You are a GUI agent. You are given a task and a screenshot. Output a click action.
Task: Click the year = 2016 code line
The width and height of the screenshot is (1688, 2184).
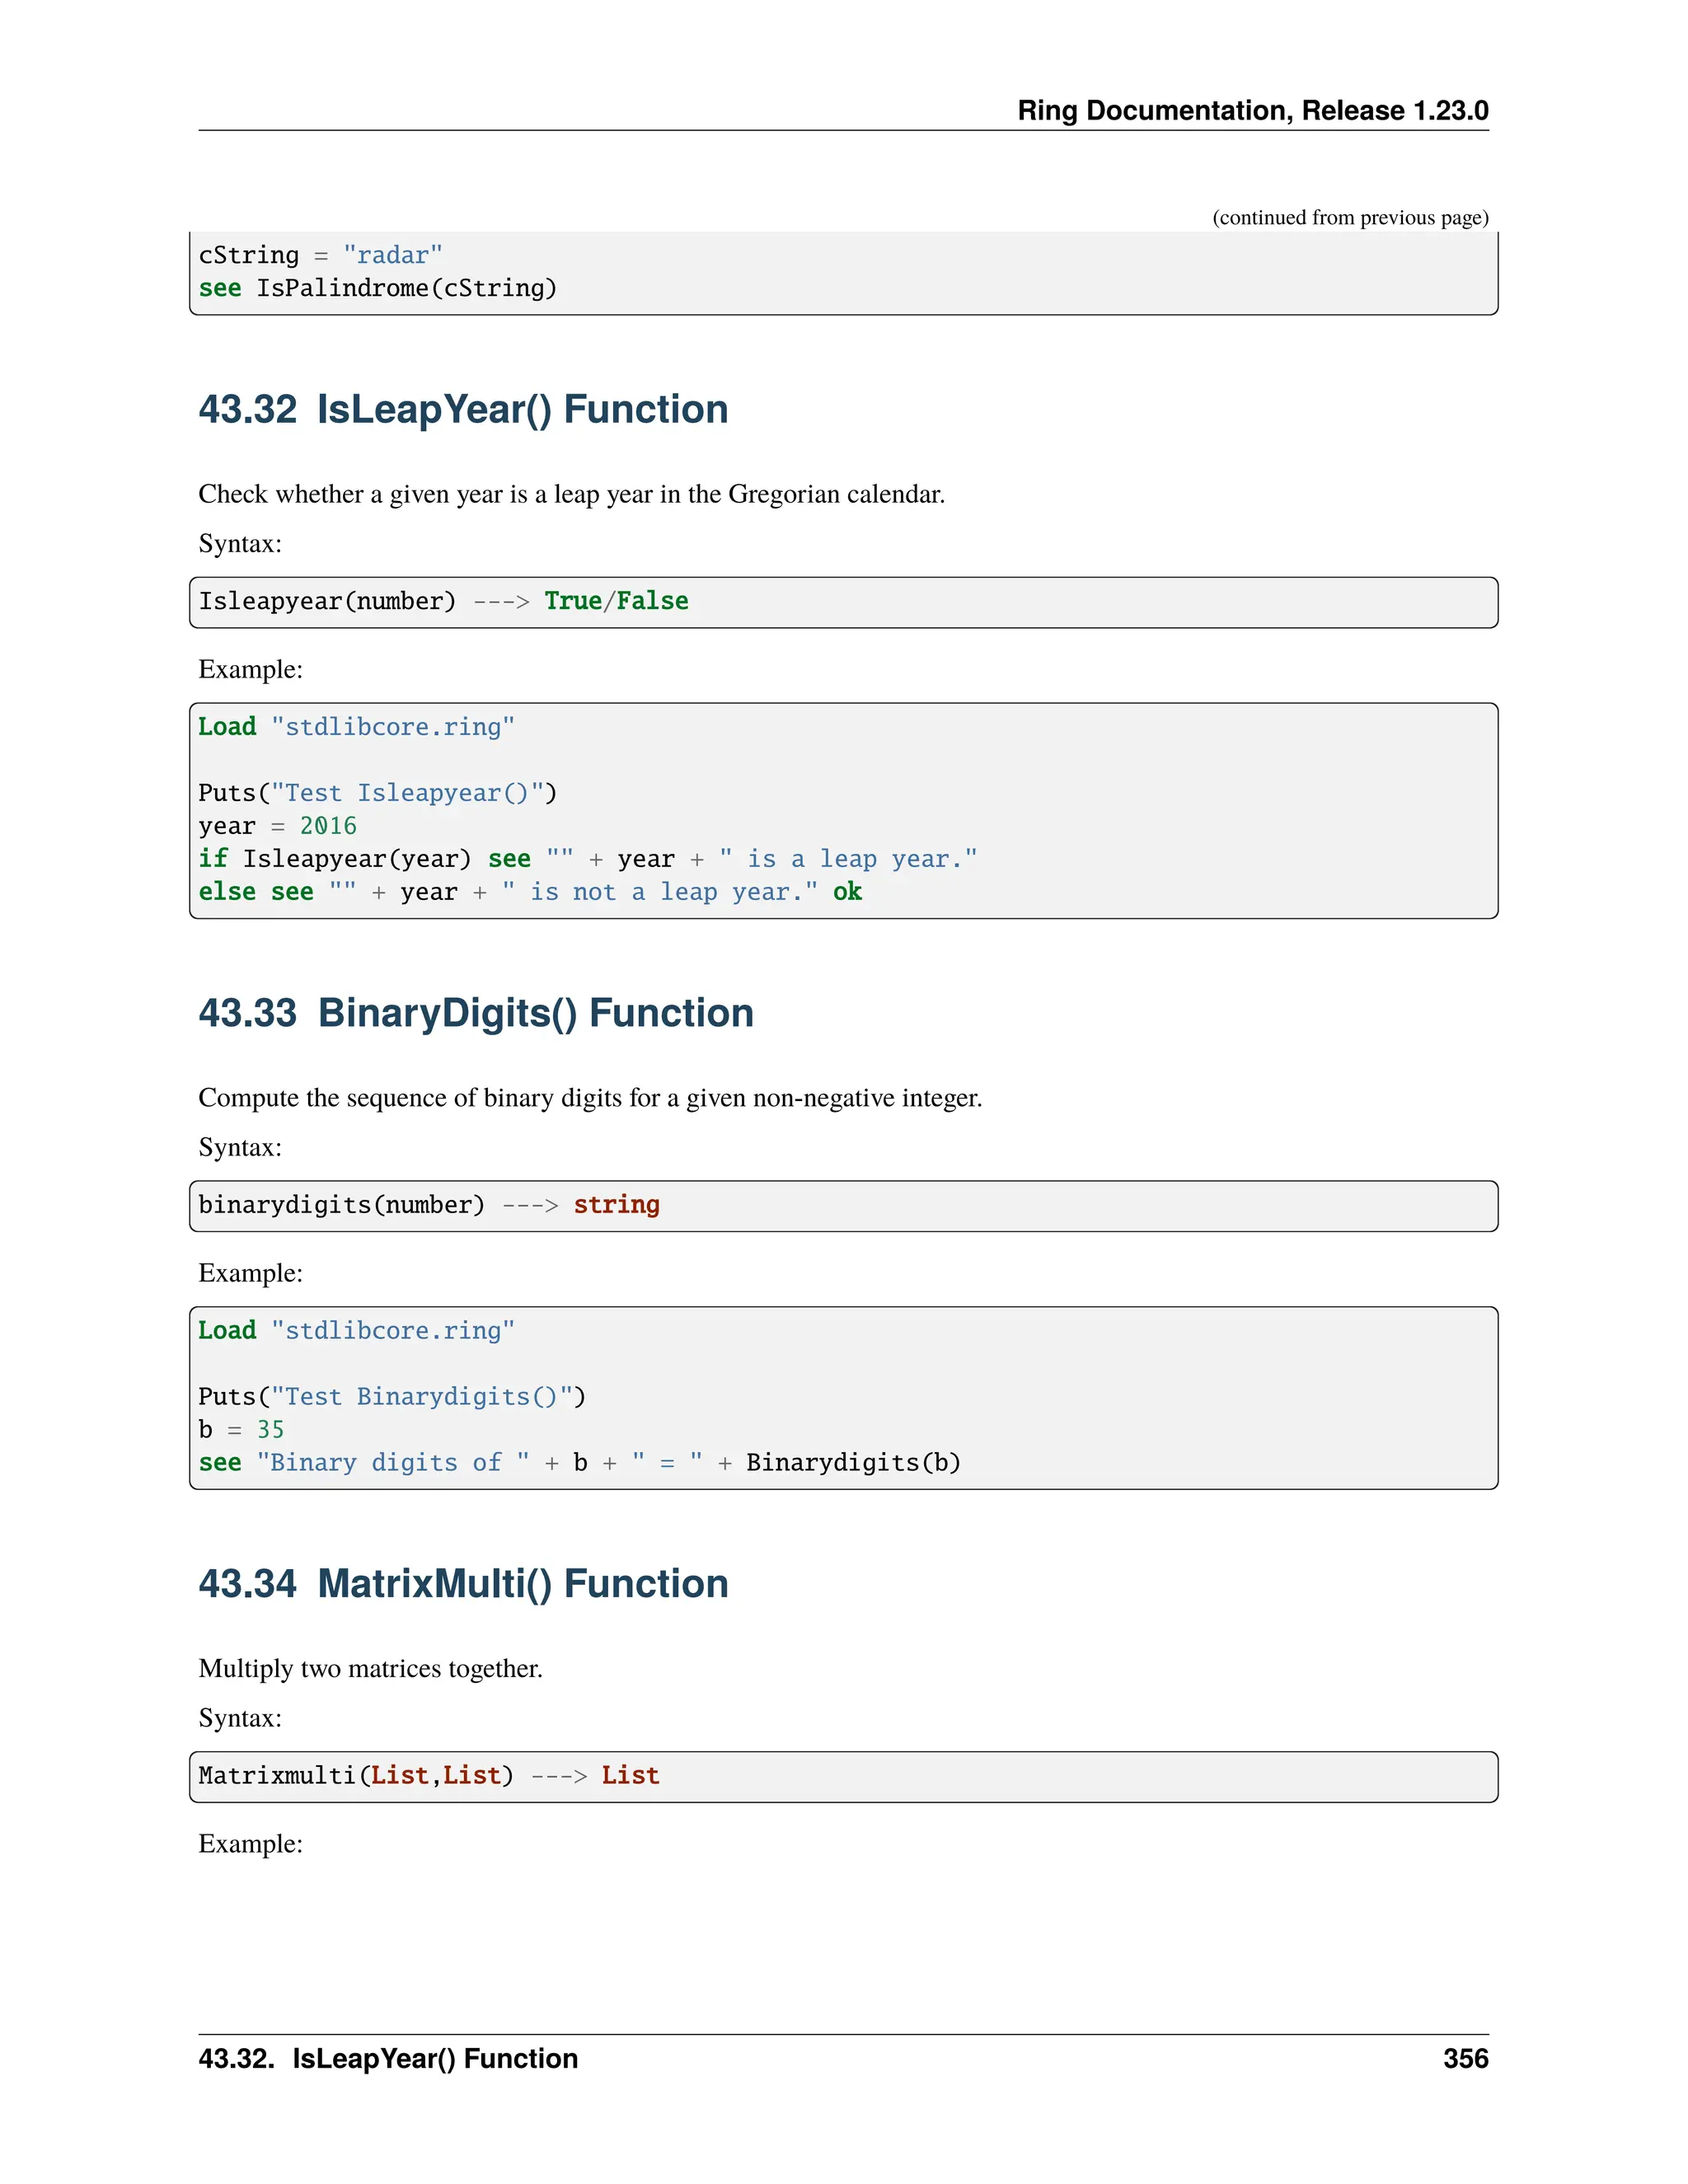[277, 826]
